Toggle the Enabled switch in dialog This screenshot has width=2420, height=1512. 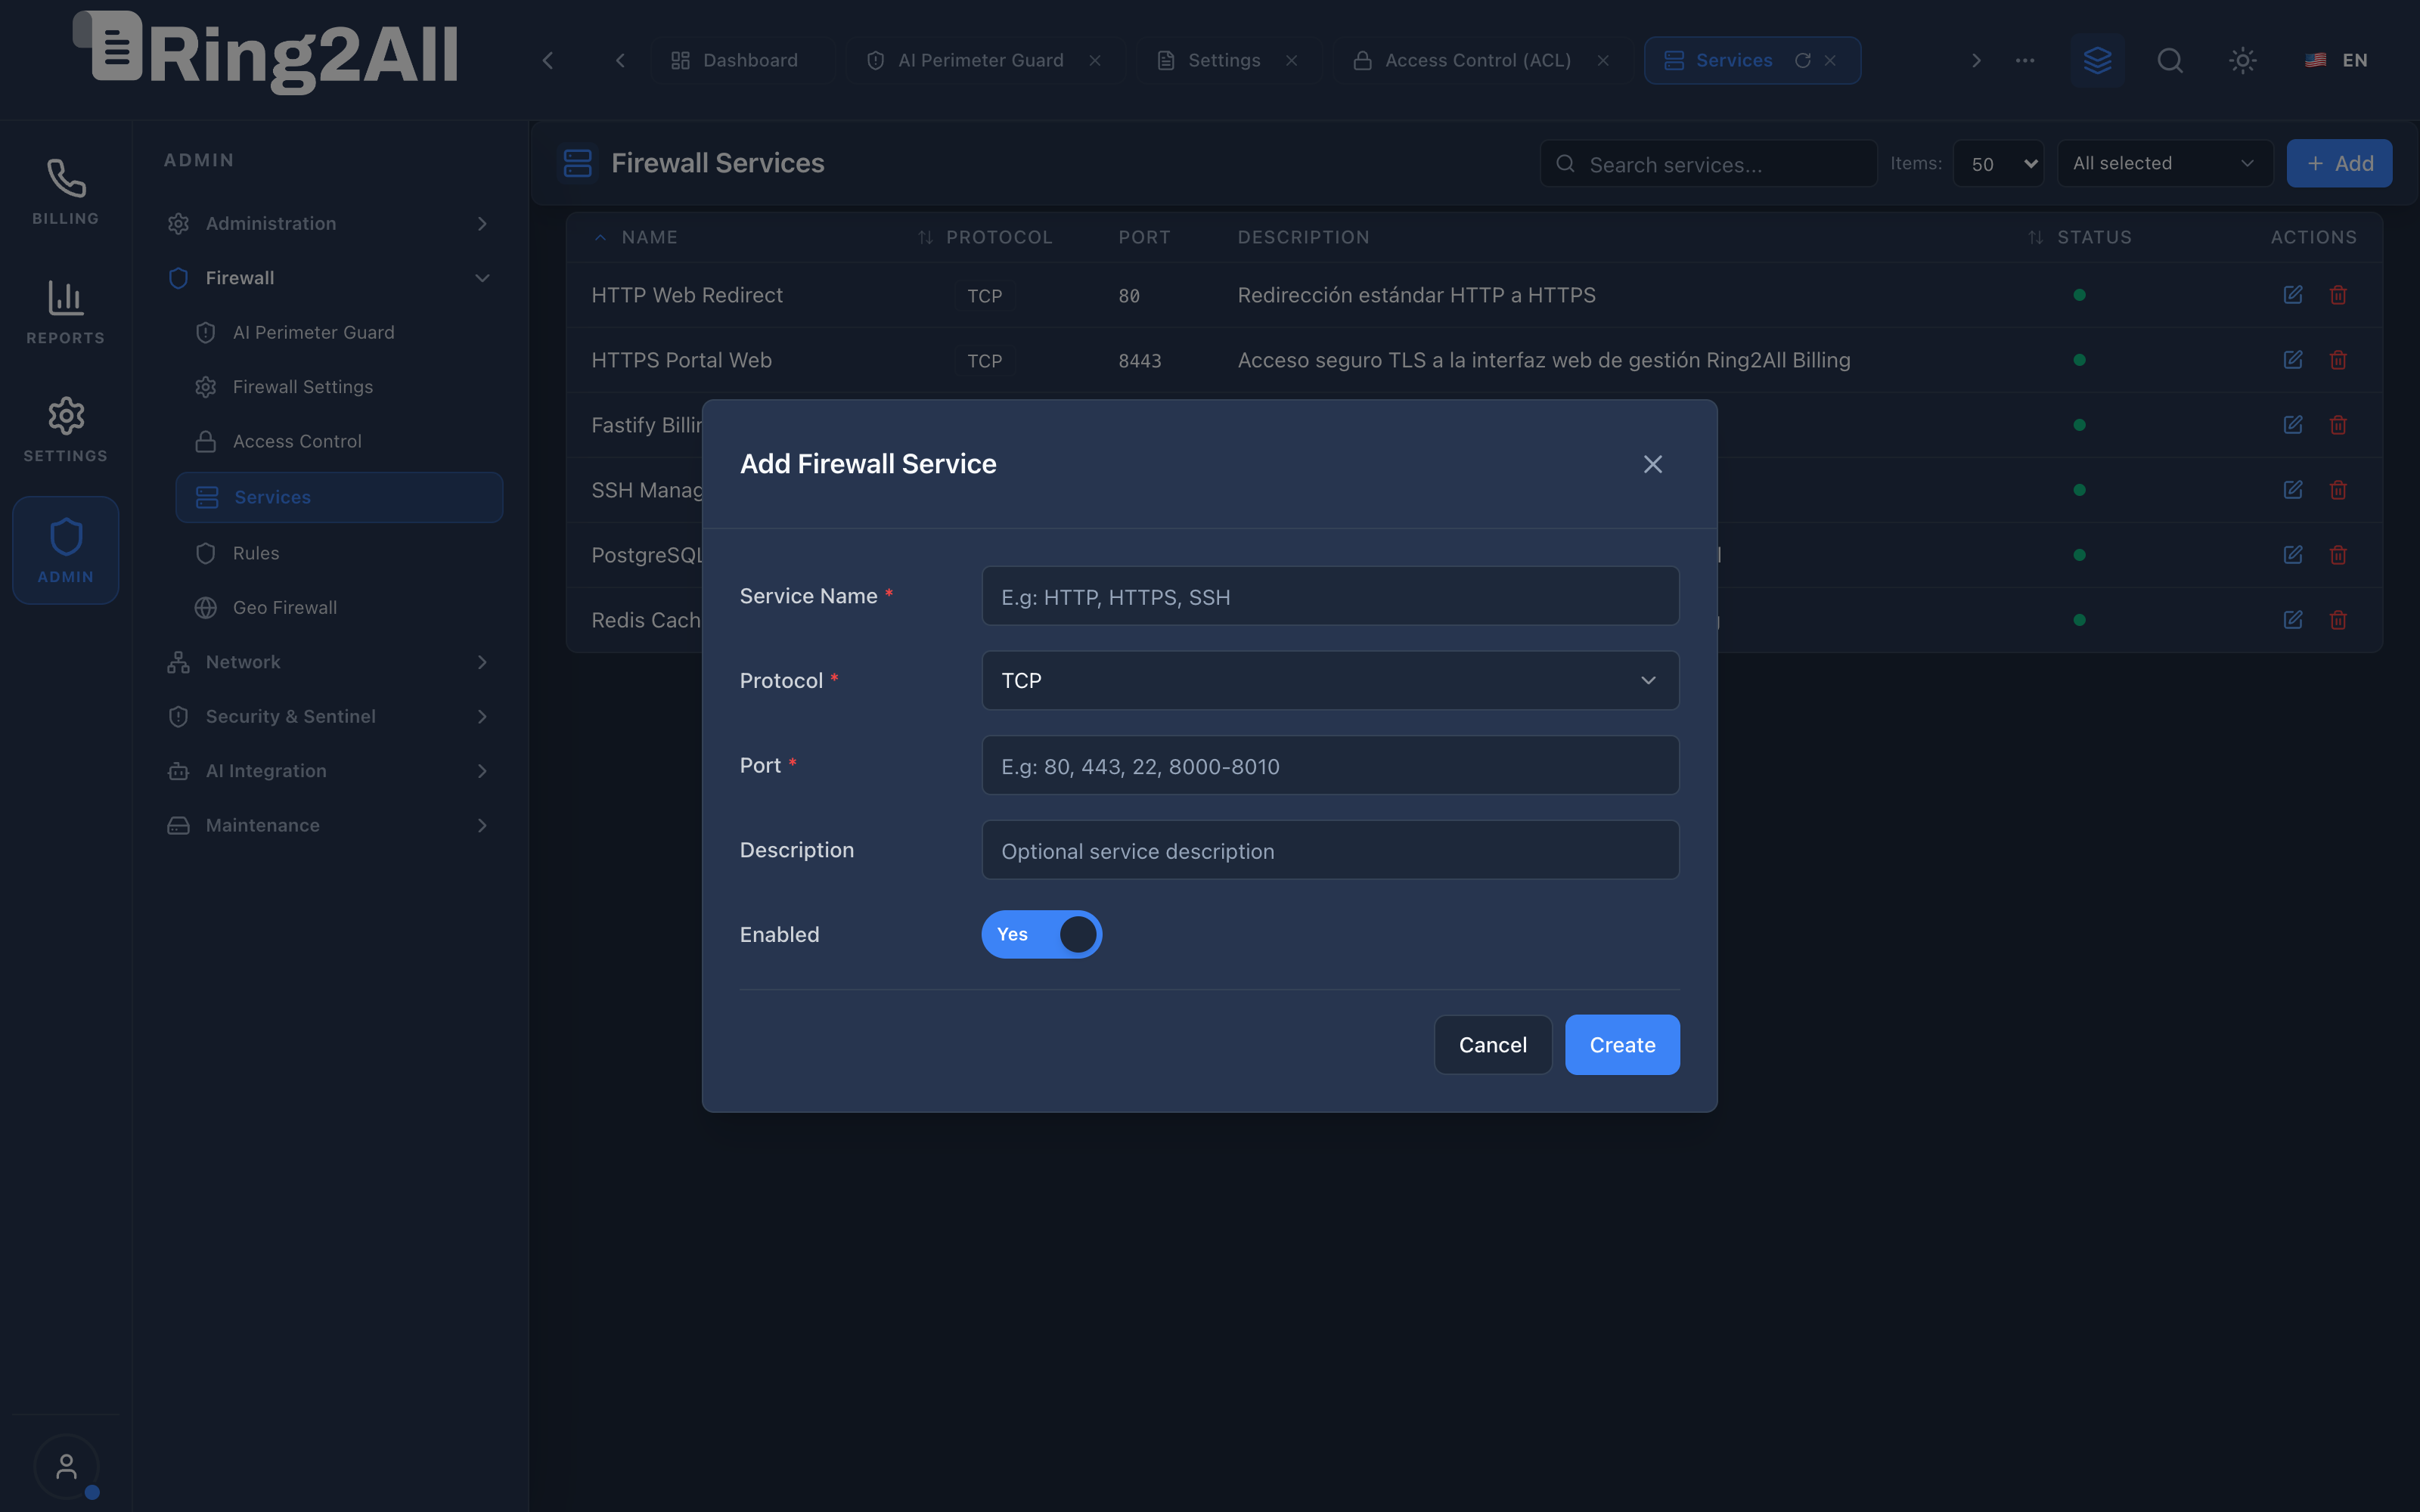(x=1041, y=934)
